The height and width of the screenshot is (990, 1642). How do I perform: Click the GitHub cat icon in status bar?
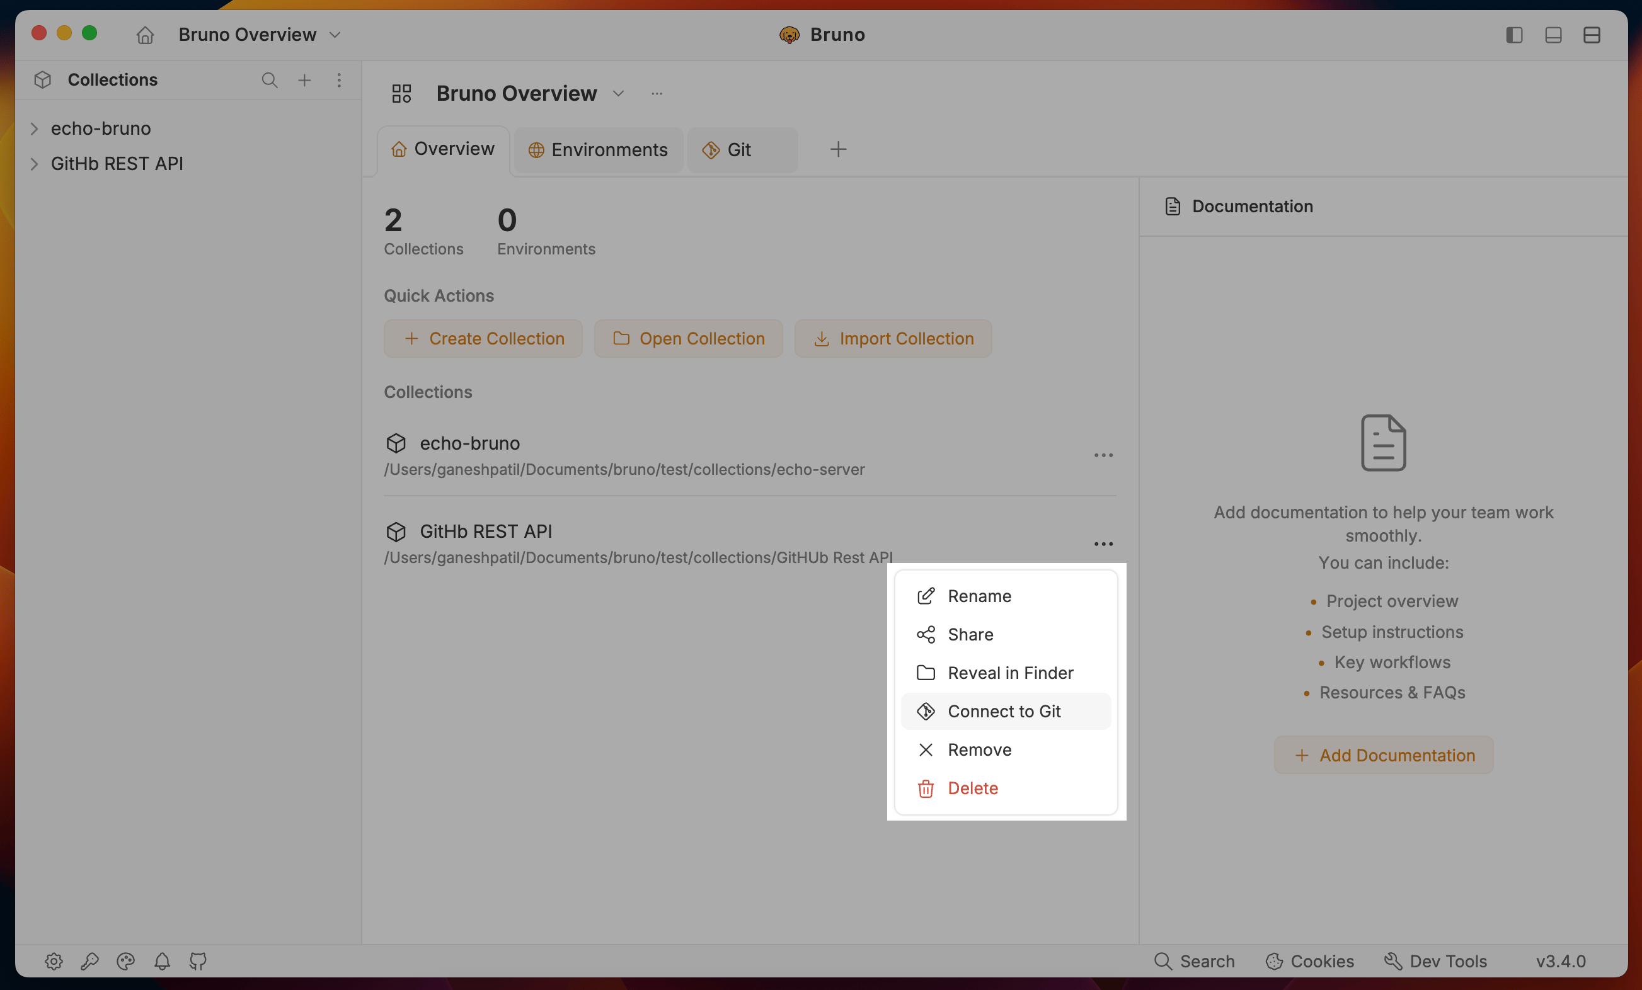pos(197,960)
